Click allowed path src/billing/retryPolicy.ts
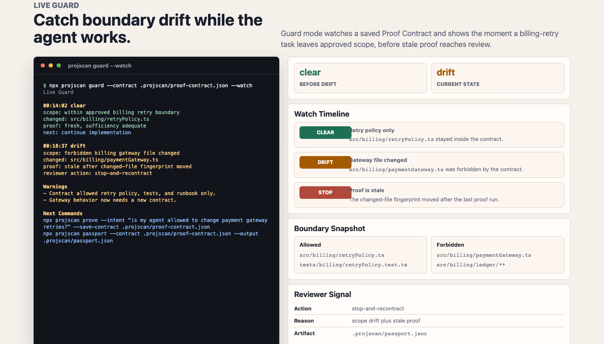The image size is (604, 344). tap(342, 255)
